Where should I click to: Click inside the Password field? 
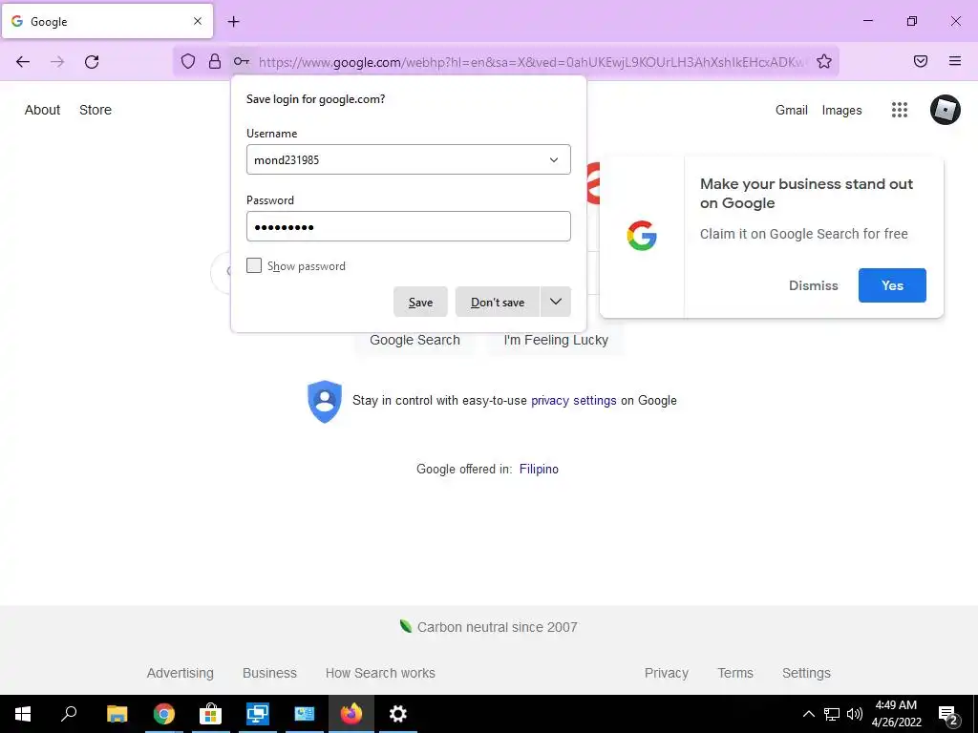409,226
